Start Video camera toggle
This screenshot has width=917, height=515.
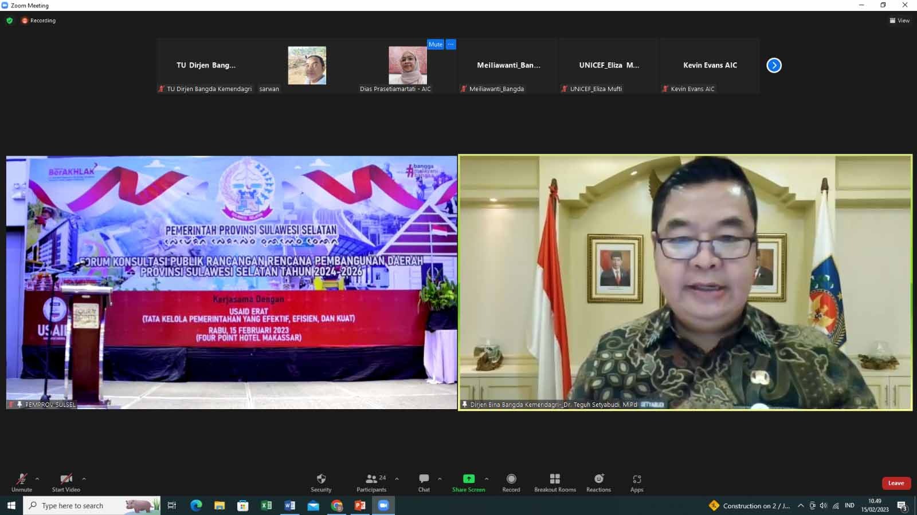click(x=66, y=482)
